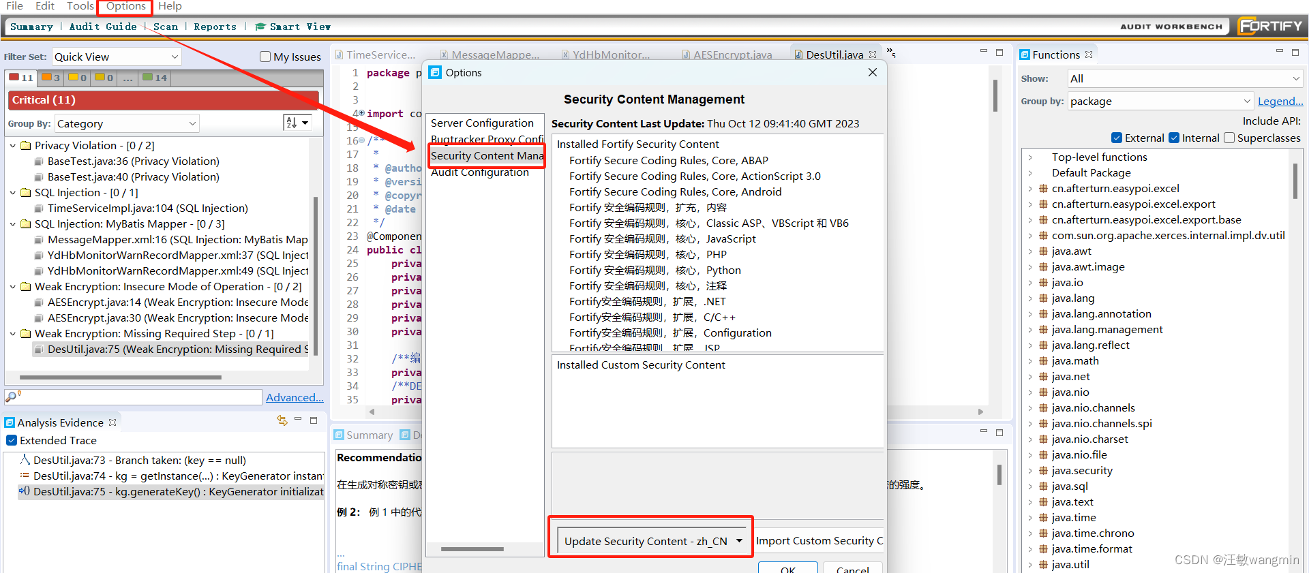Click OK in the Options dialog

(788, 568)
